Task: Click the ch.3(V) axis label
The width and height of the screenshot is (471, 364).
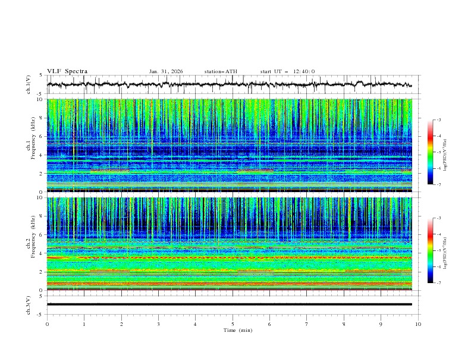Action: click(29, 304)
